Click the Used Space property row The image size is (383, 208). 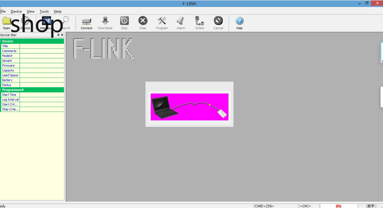32,75
